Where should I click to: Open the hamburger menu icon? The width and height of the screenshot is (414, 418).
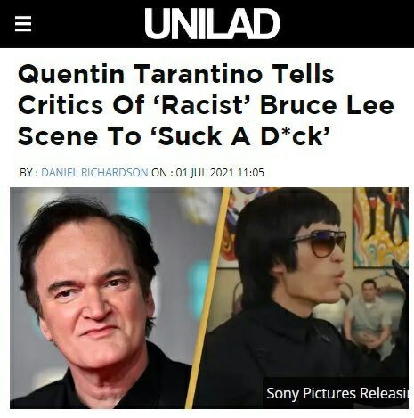[23, 24]
